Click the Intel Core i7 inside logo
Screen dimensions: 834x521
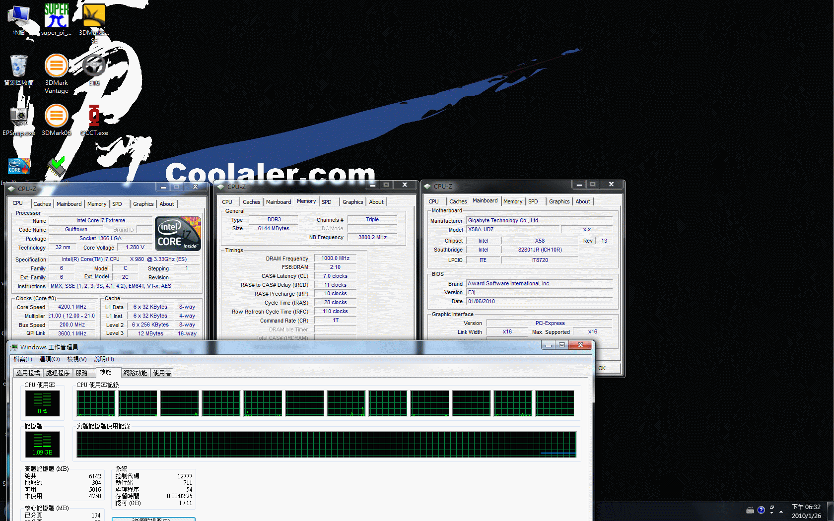[178, 233]
